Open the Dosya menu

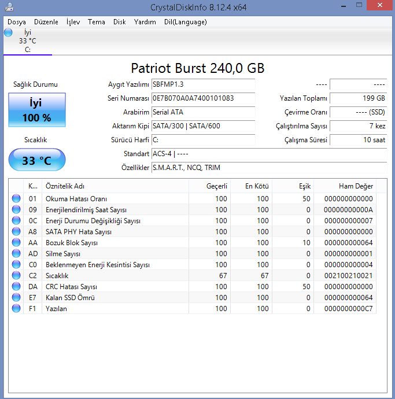pyautogui.click(x=17, y=22)
